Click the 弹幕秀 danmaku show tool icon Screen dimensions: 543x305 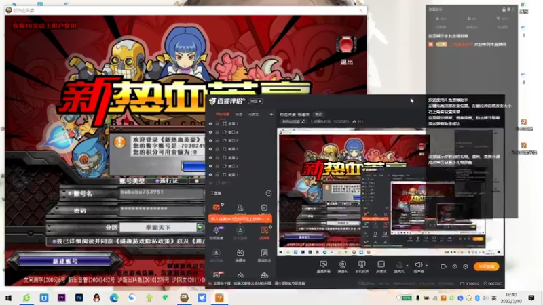pyautogui.click(x=240, y=253)
